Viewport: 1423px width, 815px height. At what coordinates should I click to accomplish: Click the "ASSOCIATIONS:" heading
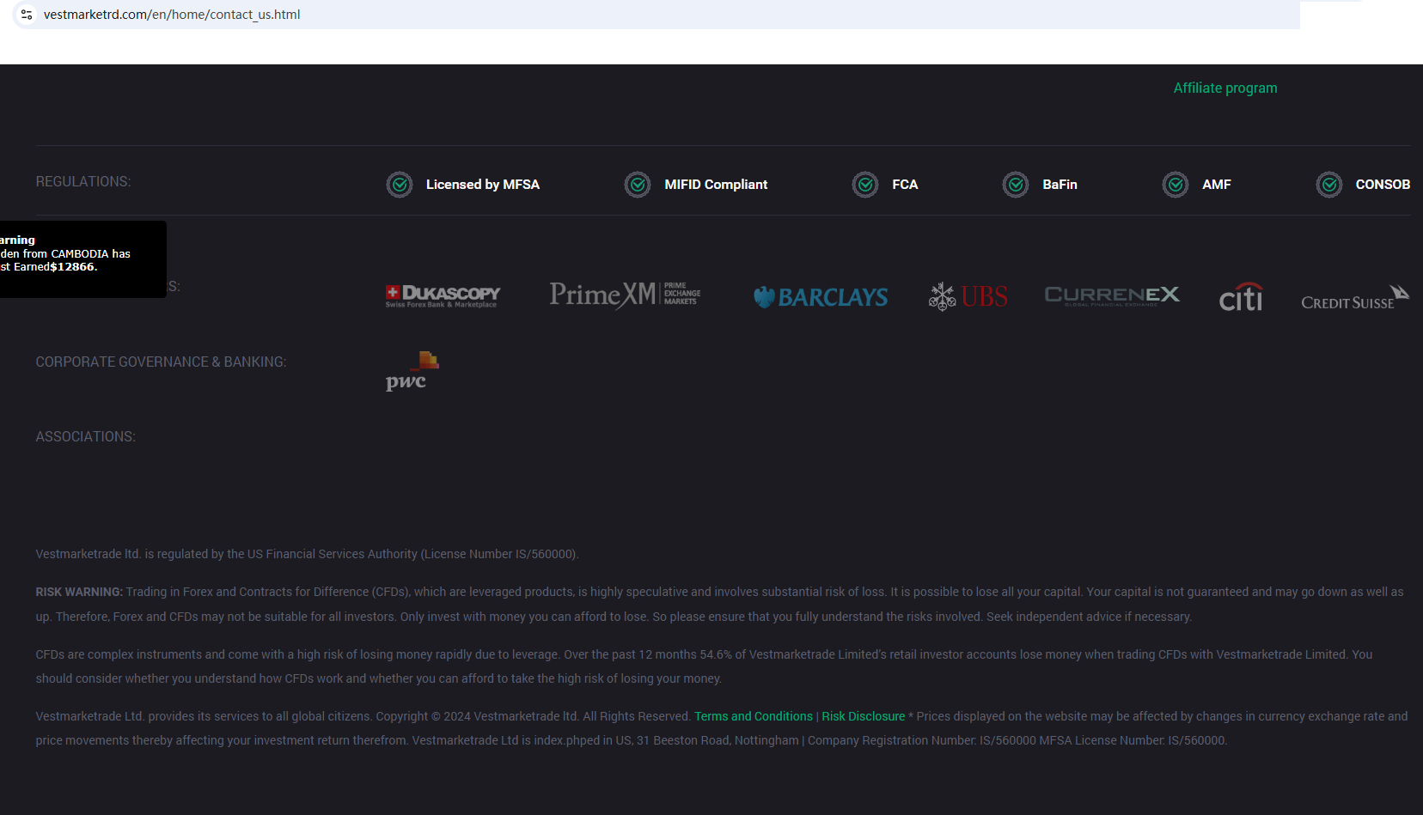point(85,437)
